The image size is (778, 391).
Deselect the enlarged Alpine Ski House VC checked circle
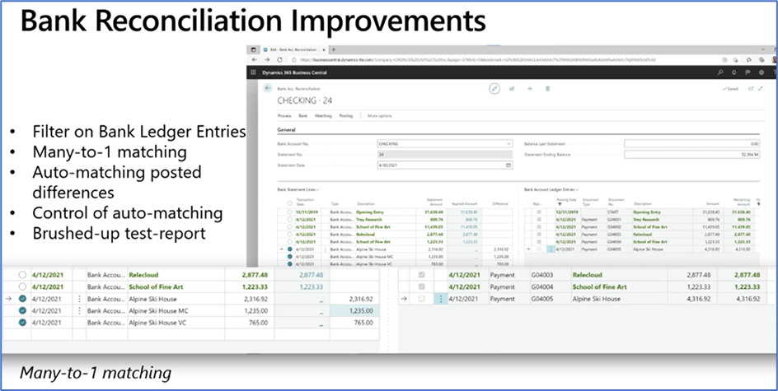pyautogui.click(x=22, y=323)
